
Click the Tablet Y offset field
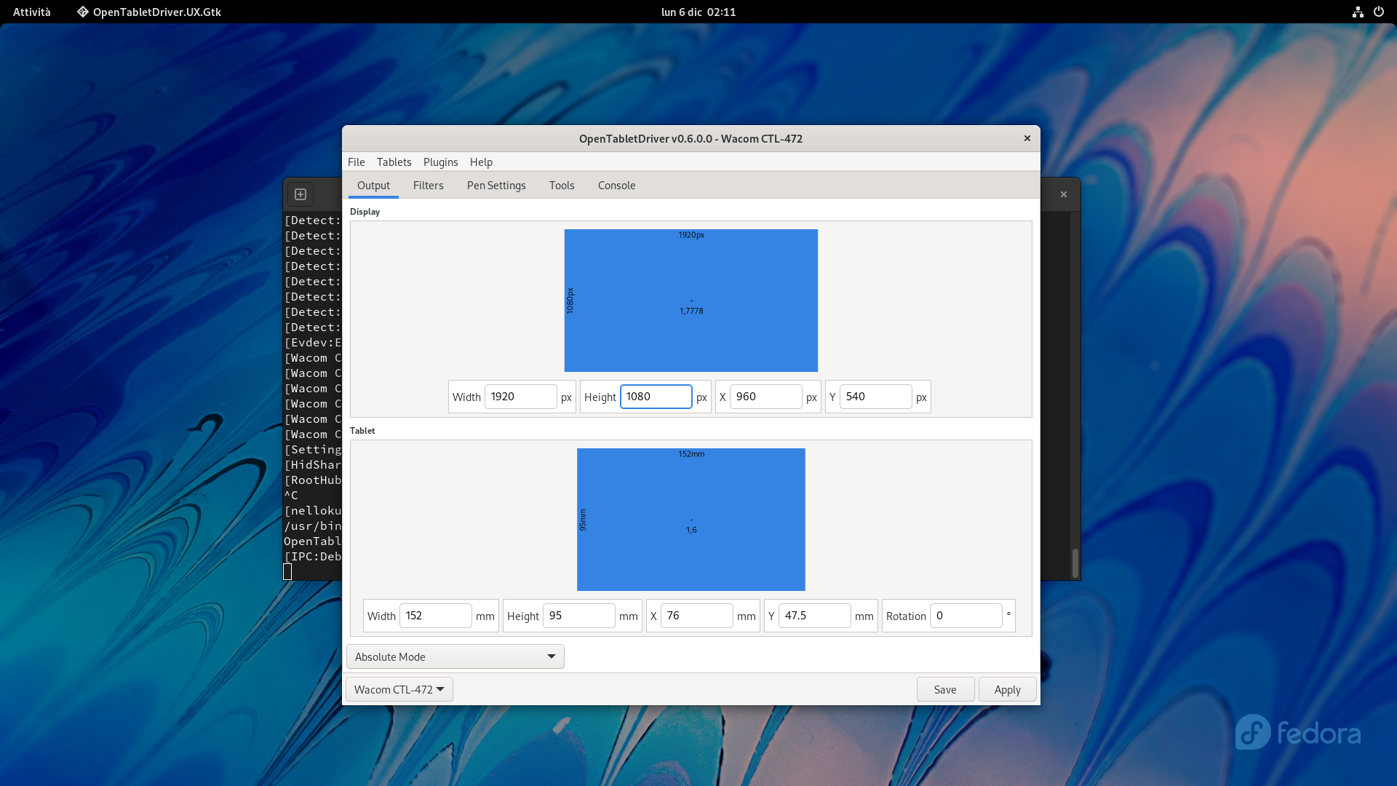coord(814,616)
